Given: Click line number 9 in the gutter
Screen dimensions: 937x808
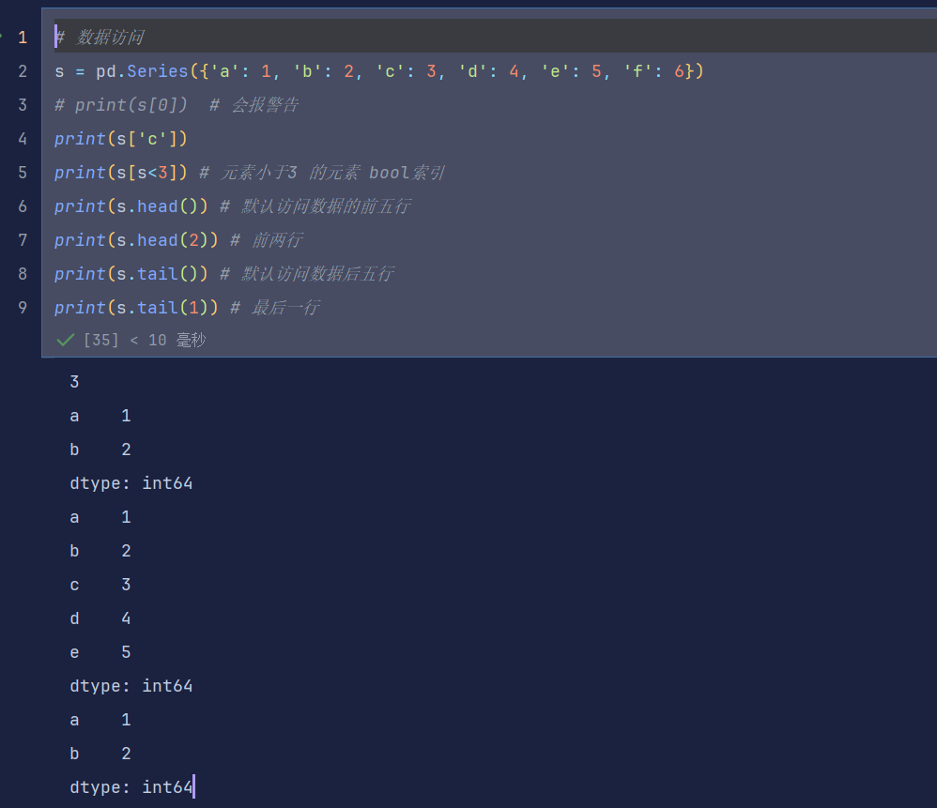Looking at the screenshot, I should [23, 308].
